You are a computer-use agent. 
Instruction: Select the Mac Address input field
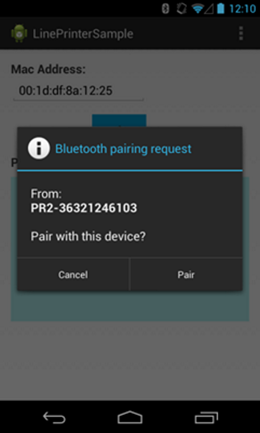(x=79, y=91)
